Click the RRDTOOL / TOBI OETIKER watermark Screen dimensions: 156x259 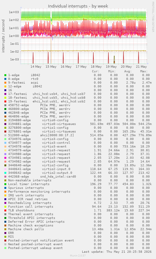coord(153,17)
